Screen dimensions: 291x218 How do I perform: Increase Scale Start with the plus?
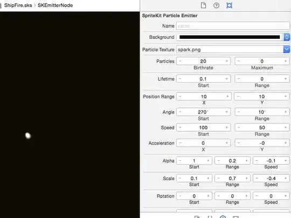click(208, 179)
